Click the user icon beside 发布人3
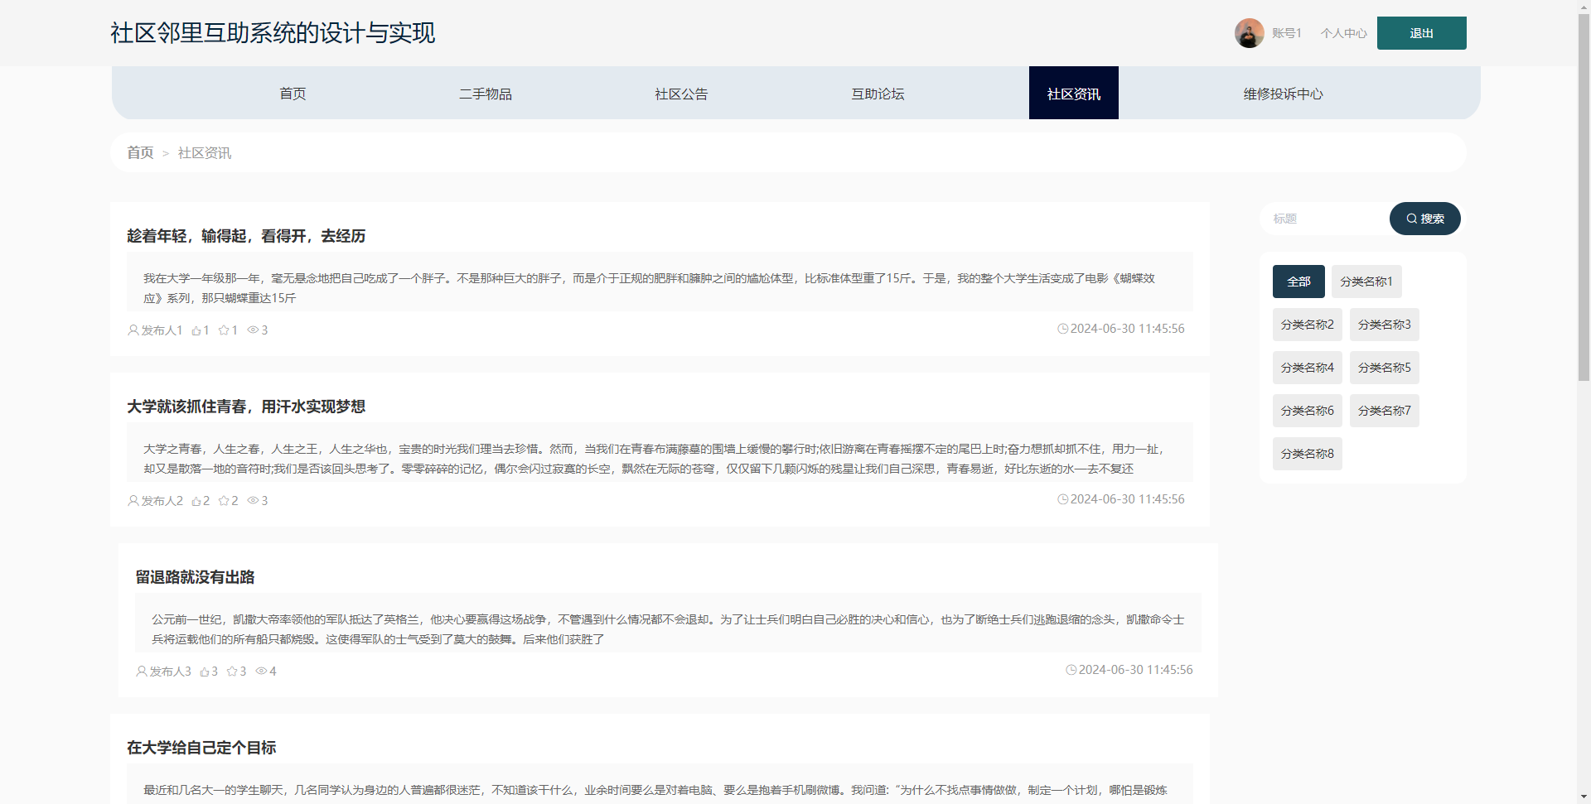Screen dimensions: 1591x804 pos(141,672)
